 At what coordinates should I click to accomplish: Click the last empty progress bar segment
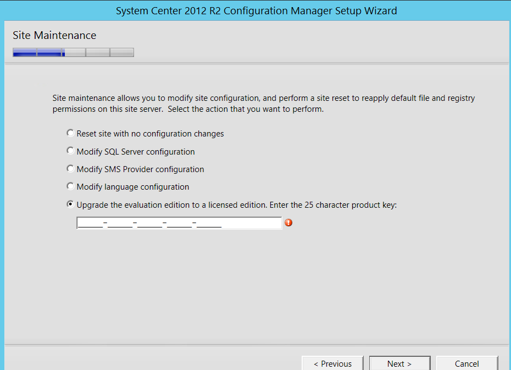click(x=122, y=52)
